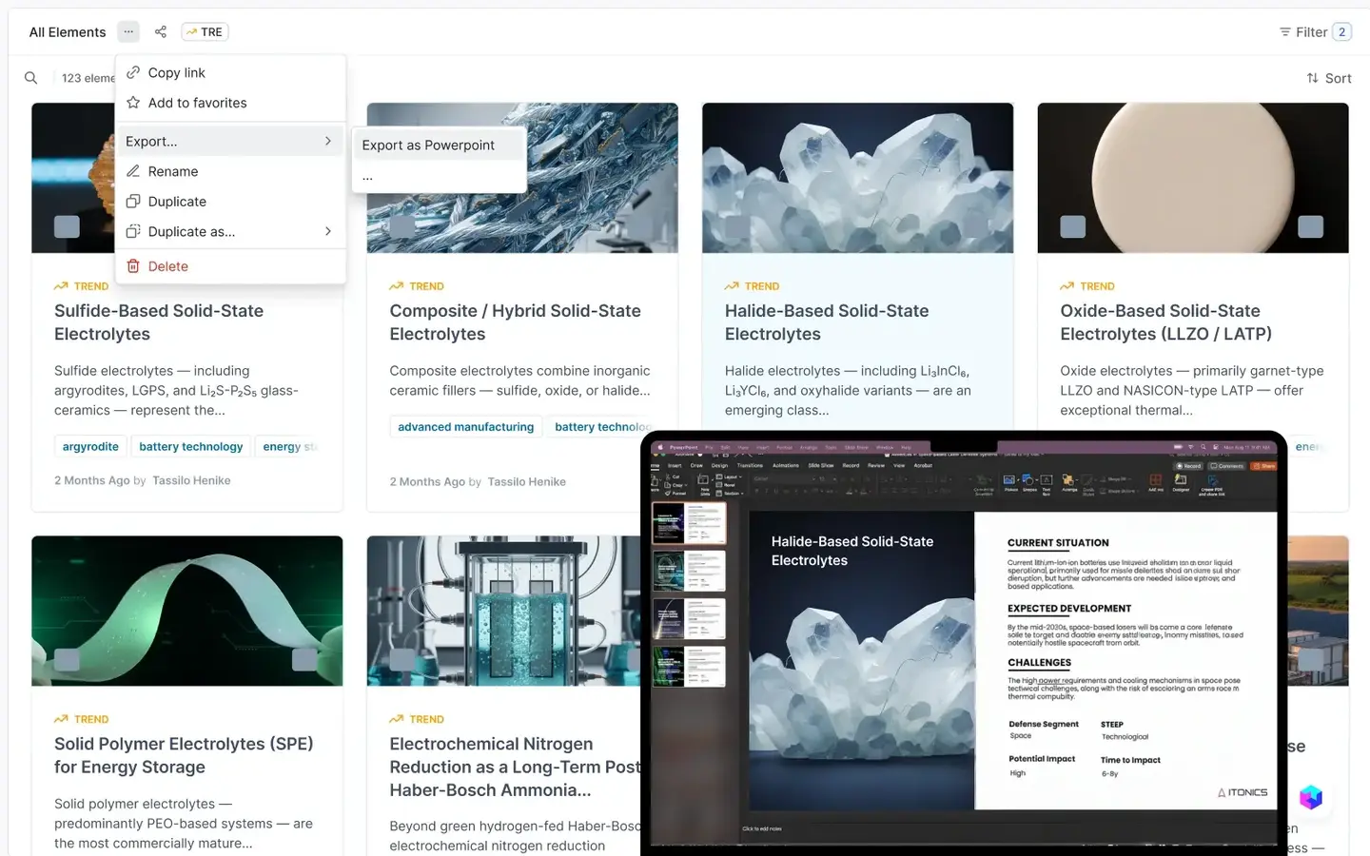Open the Electrochemical Nitrogen Reduction card title
This screenshot has width=1370, height=856.
tap(515, 767)
